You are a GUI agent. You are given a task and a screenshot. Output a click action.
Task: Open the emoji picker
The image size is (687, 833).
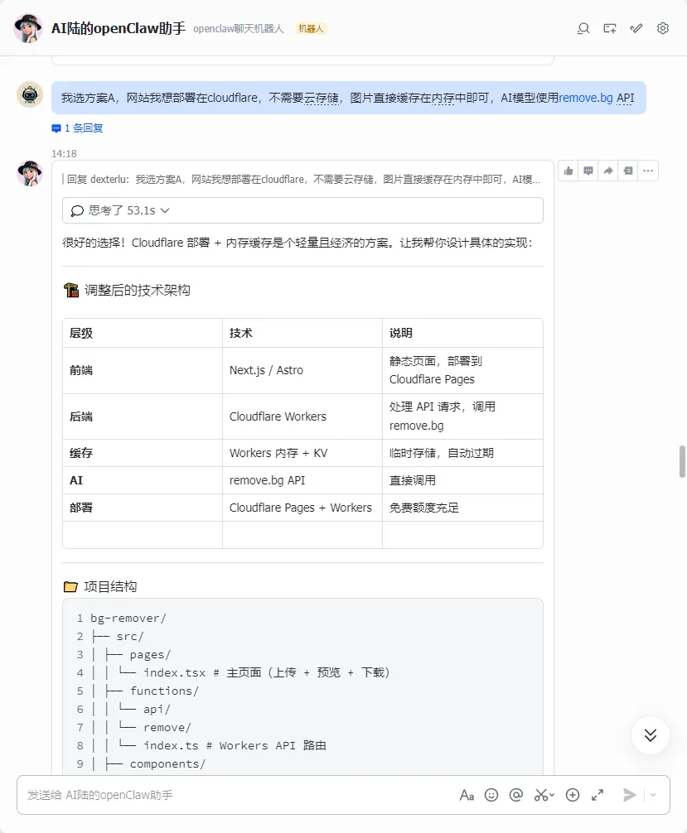pos(491,795)
